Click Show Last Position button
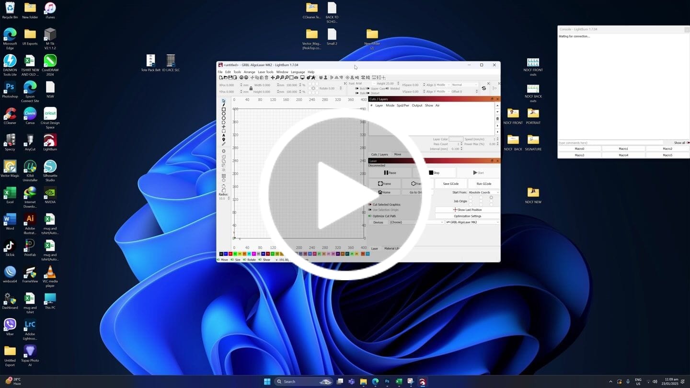Screen dimensions: 690x388 pos(468,210)
